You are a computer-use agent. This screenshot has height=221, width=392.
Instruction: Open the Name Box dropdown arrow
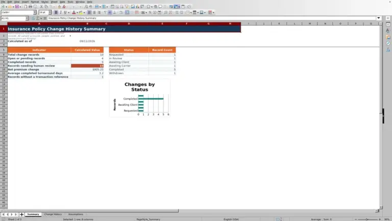(x=27, y=18)
